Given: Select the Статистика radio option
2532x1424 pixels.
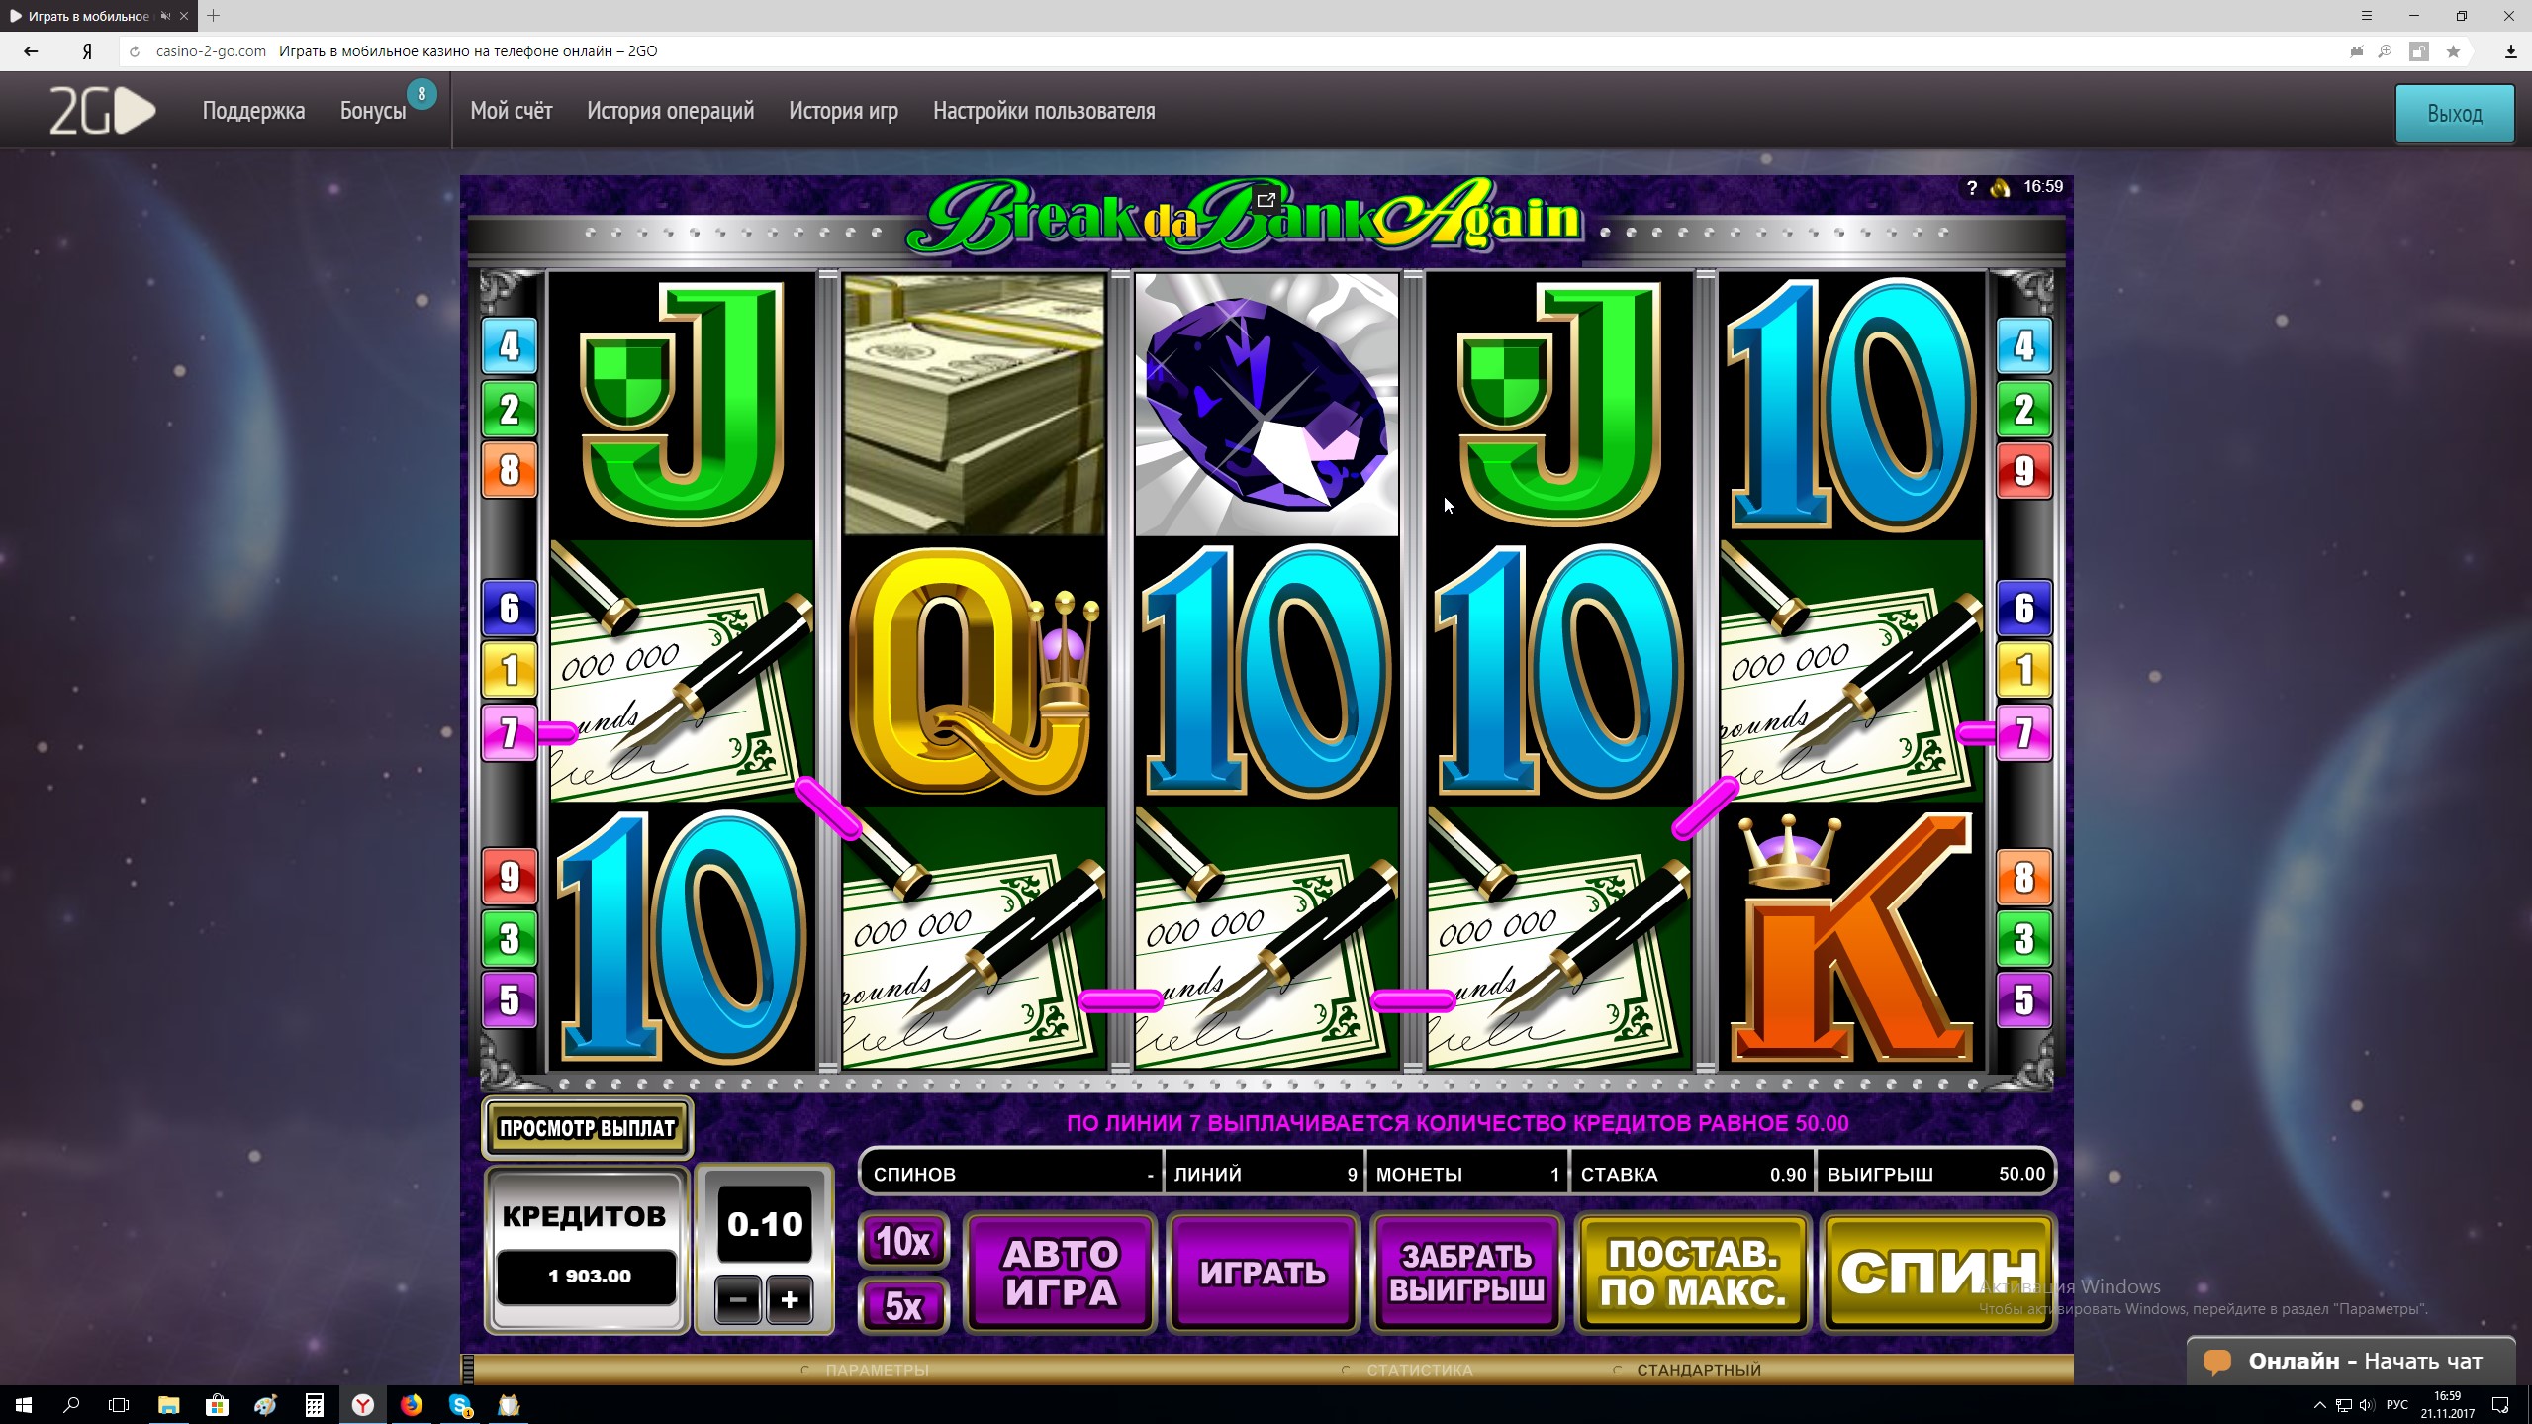Looking at the screenshot, I should (x=1407, y=1370).
